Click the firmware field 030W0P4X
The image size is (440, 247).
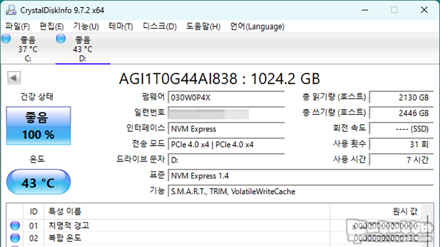click(226, 98)
